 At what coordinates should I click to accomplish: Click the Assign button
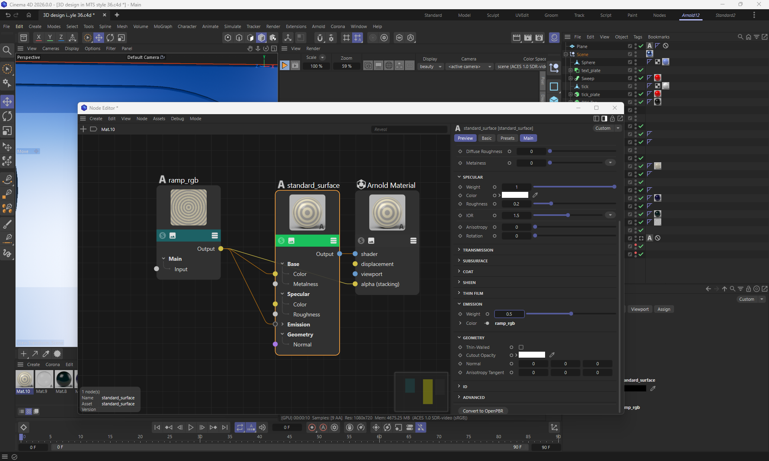click(x=664, y=309)
